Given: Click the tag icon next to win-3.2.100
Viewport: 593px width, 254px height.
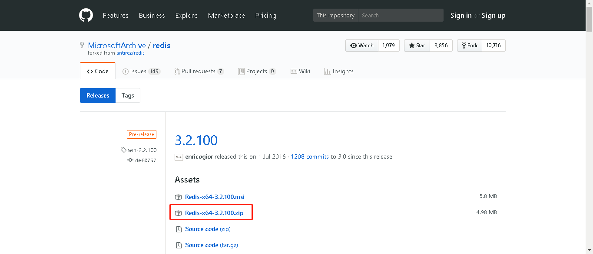Looking at the screenshot, I should 123,150.
